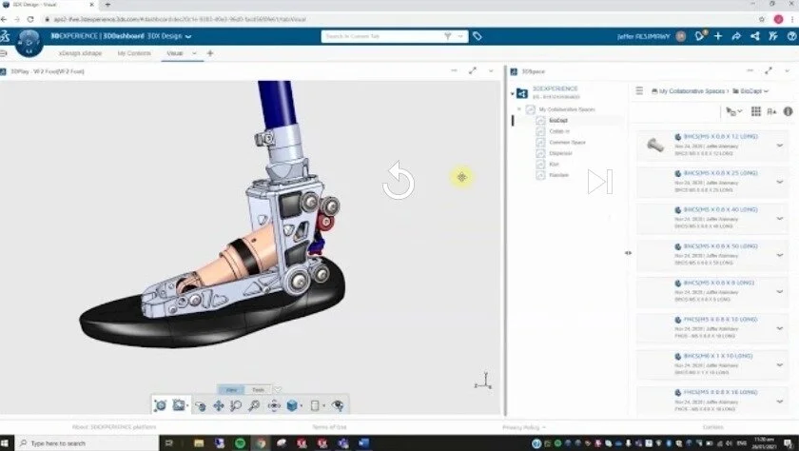Open the Windows Start menu
This screenshot has height=451, width=799.
pyautogui.click(x=7, y=443)
